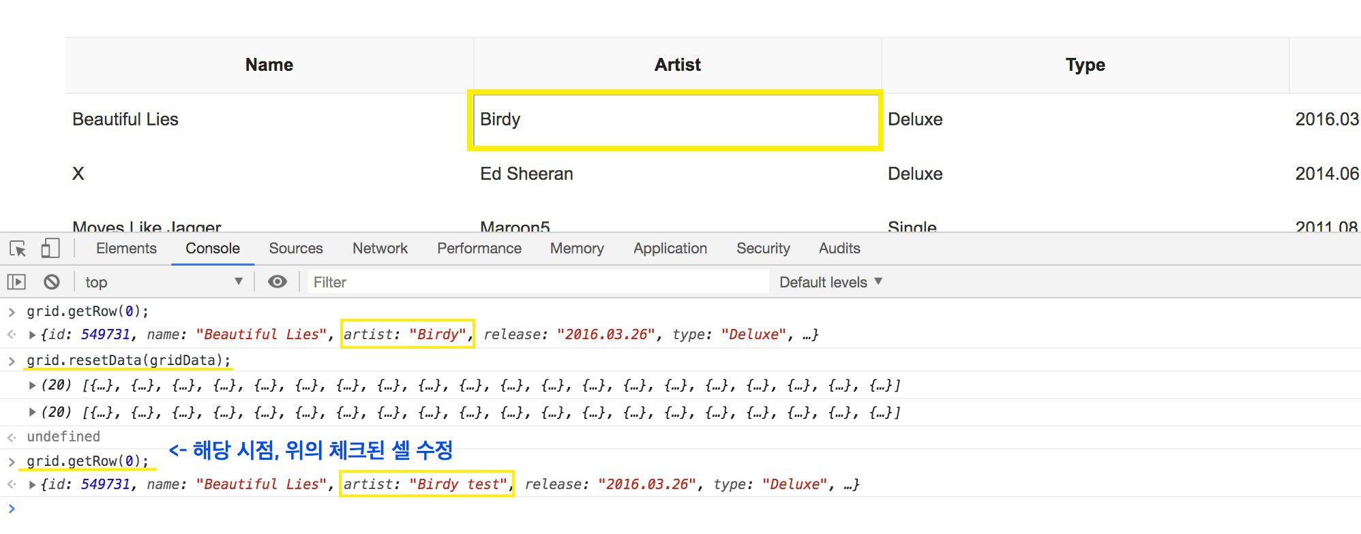Switch to the Elements tab

tap(126, 249)
